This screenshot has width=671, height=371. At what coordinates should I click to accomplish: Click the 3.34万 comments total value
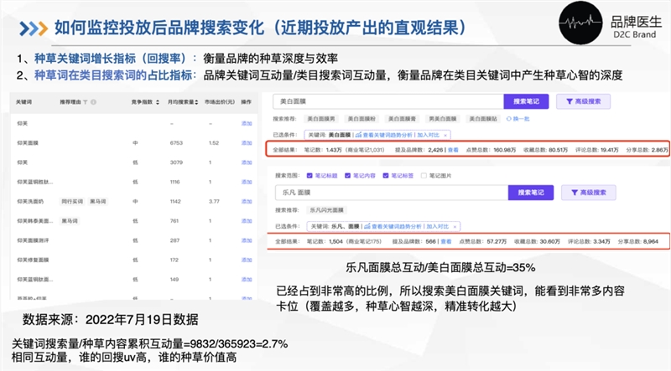[601, 241]
